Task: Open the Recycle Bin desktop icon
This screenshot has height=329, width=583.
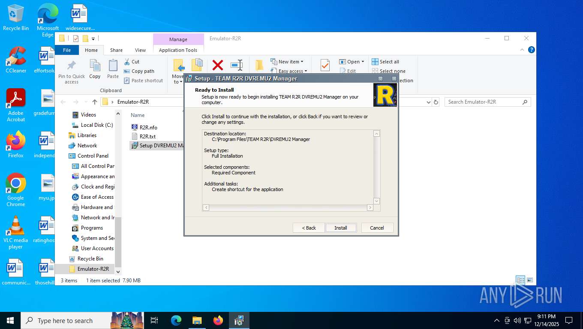Action: pyautogui.click(x=16, y=18)
